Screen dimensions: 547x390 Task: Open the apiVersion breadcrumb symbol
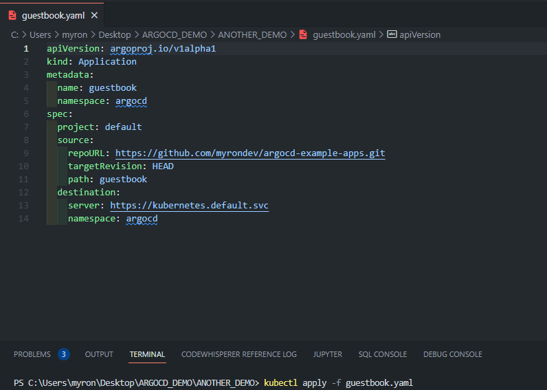point(420,35)
